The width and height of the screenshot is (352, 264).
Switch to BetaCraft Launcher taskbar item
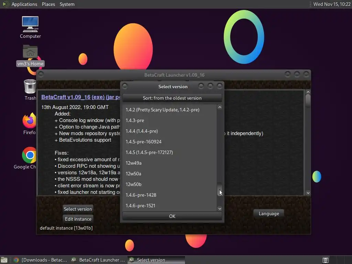click(98, 260)
